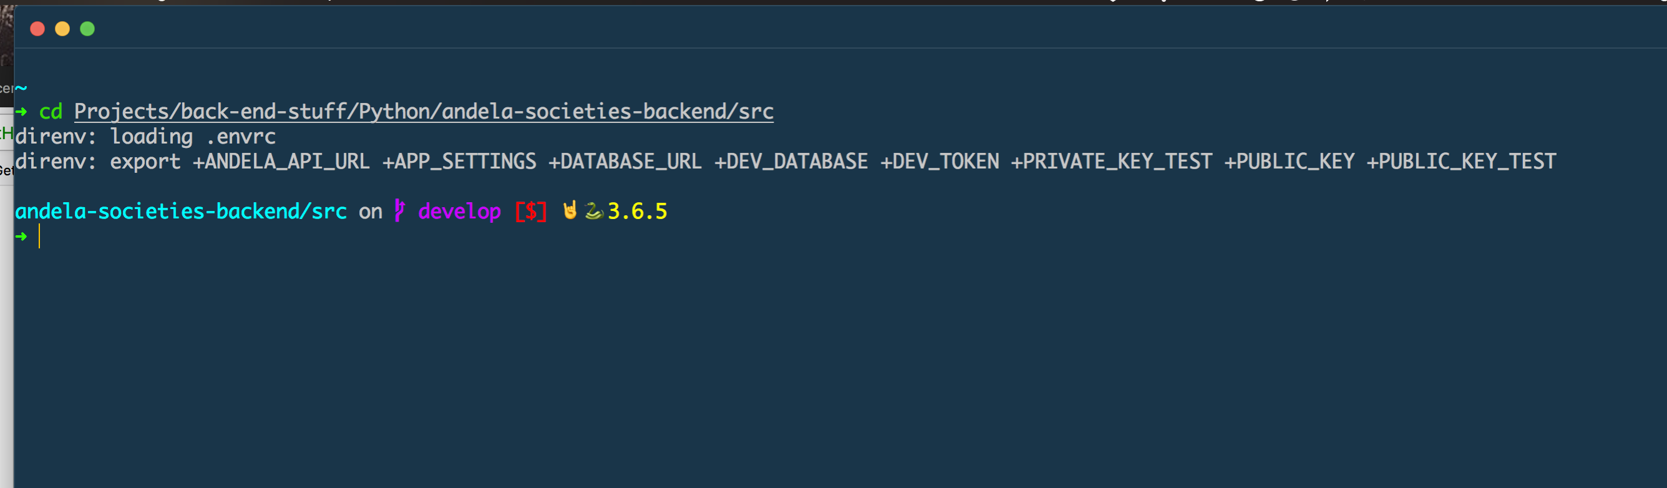The image size is (1667, 488).
Task: Click the snake Python emoji icon
Action: coord(593,211)
